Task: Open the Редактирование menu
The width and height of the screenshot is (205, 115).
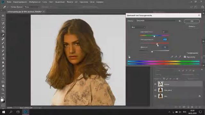Action: [x=20, y=2]
